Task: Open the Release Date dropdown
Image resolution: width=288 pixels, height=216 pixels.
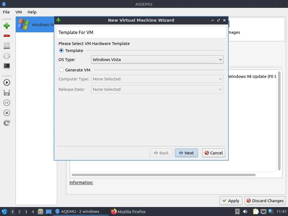Action: [157, 89]
